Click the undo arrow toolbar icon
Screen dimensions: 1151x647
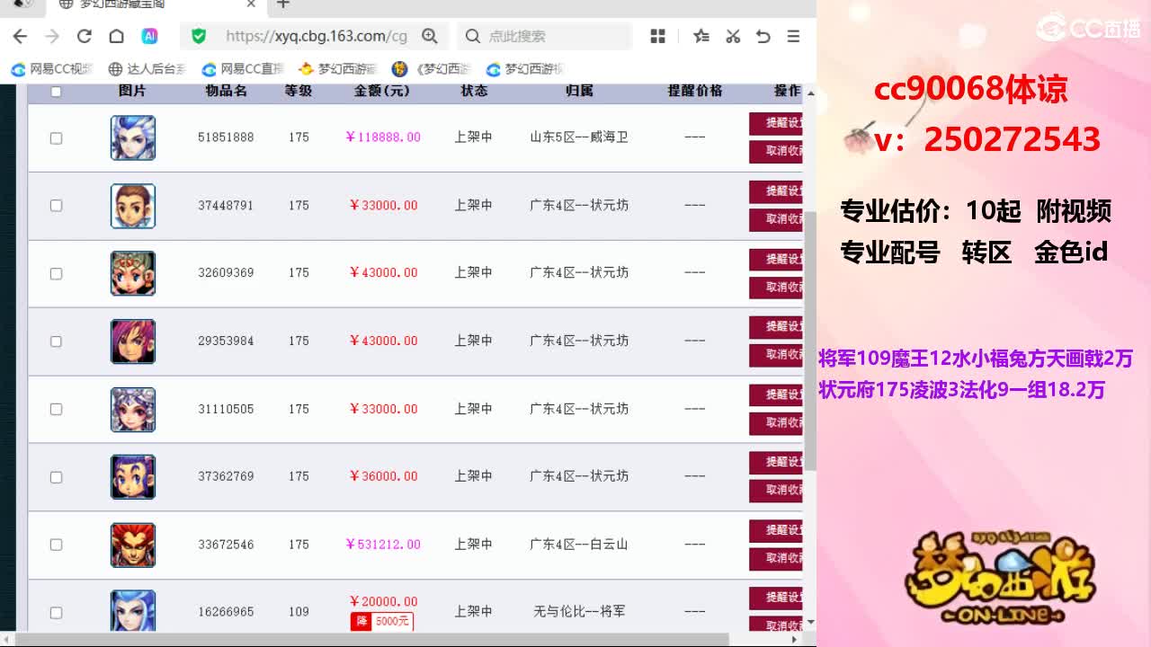click(763, 36)
